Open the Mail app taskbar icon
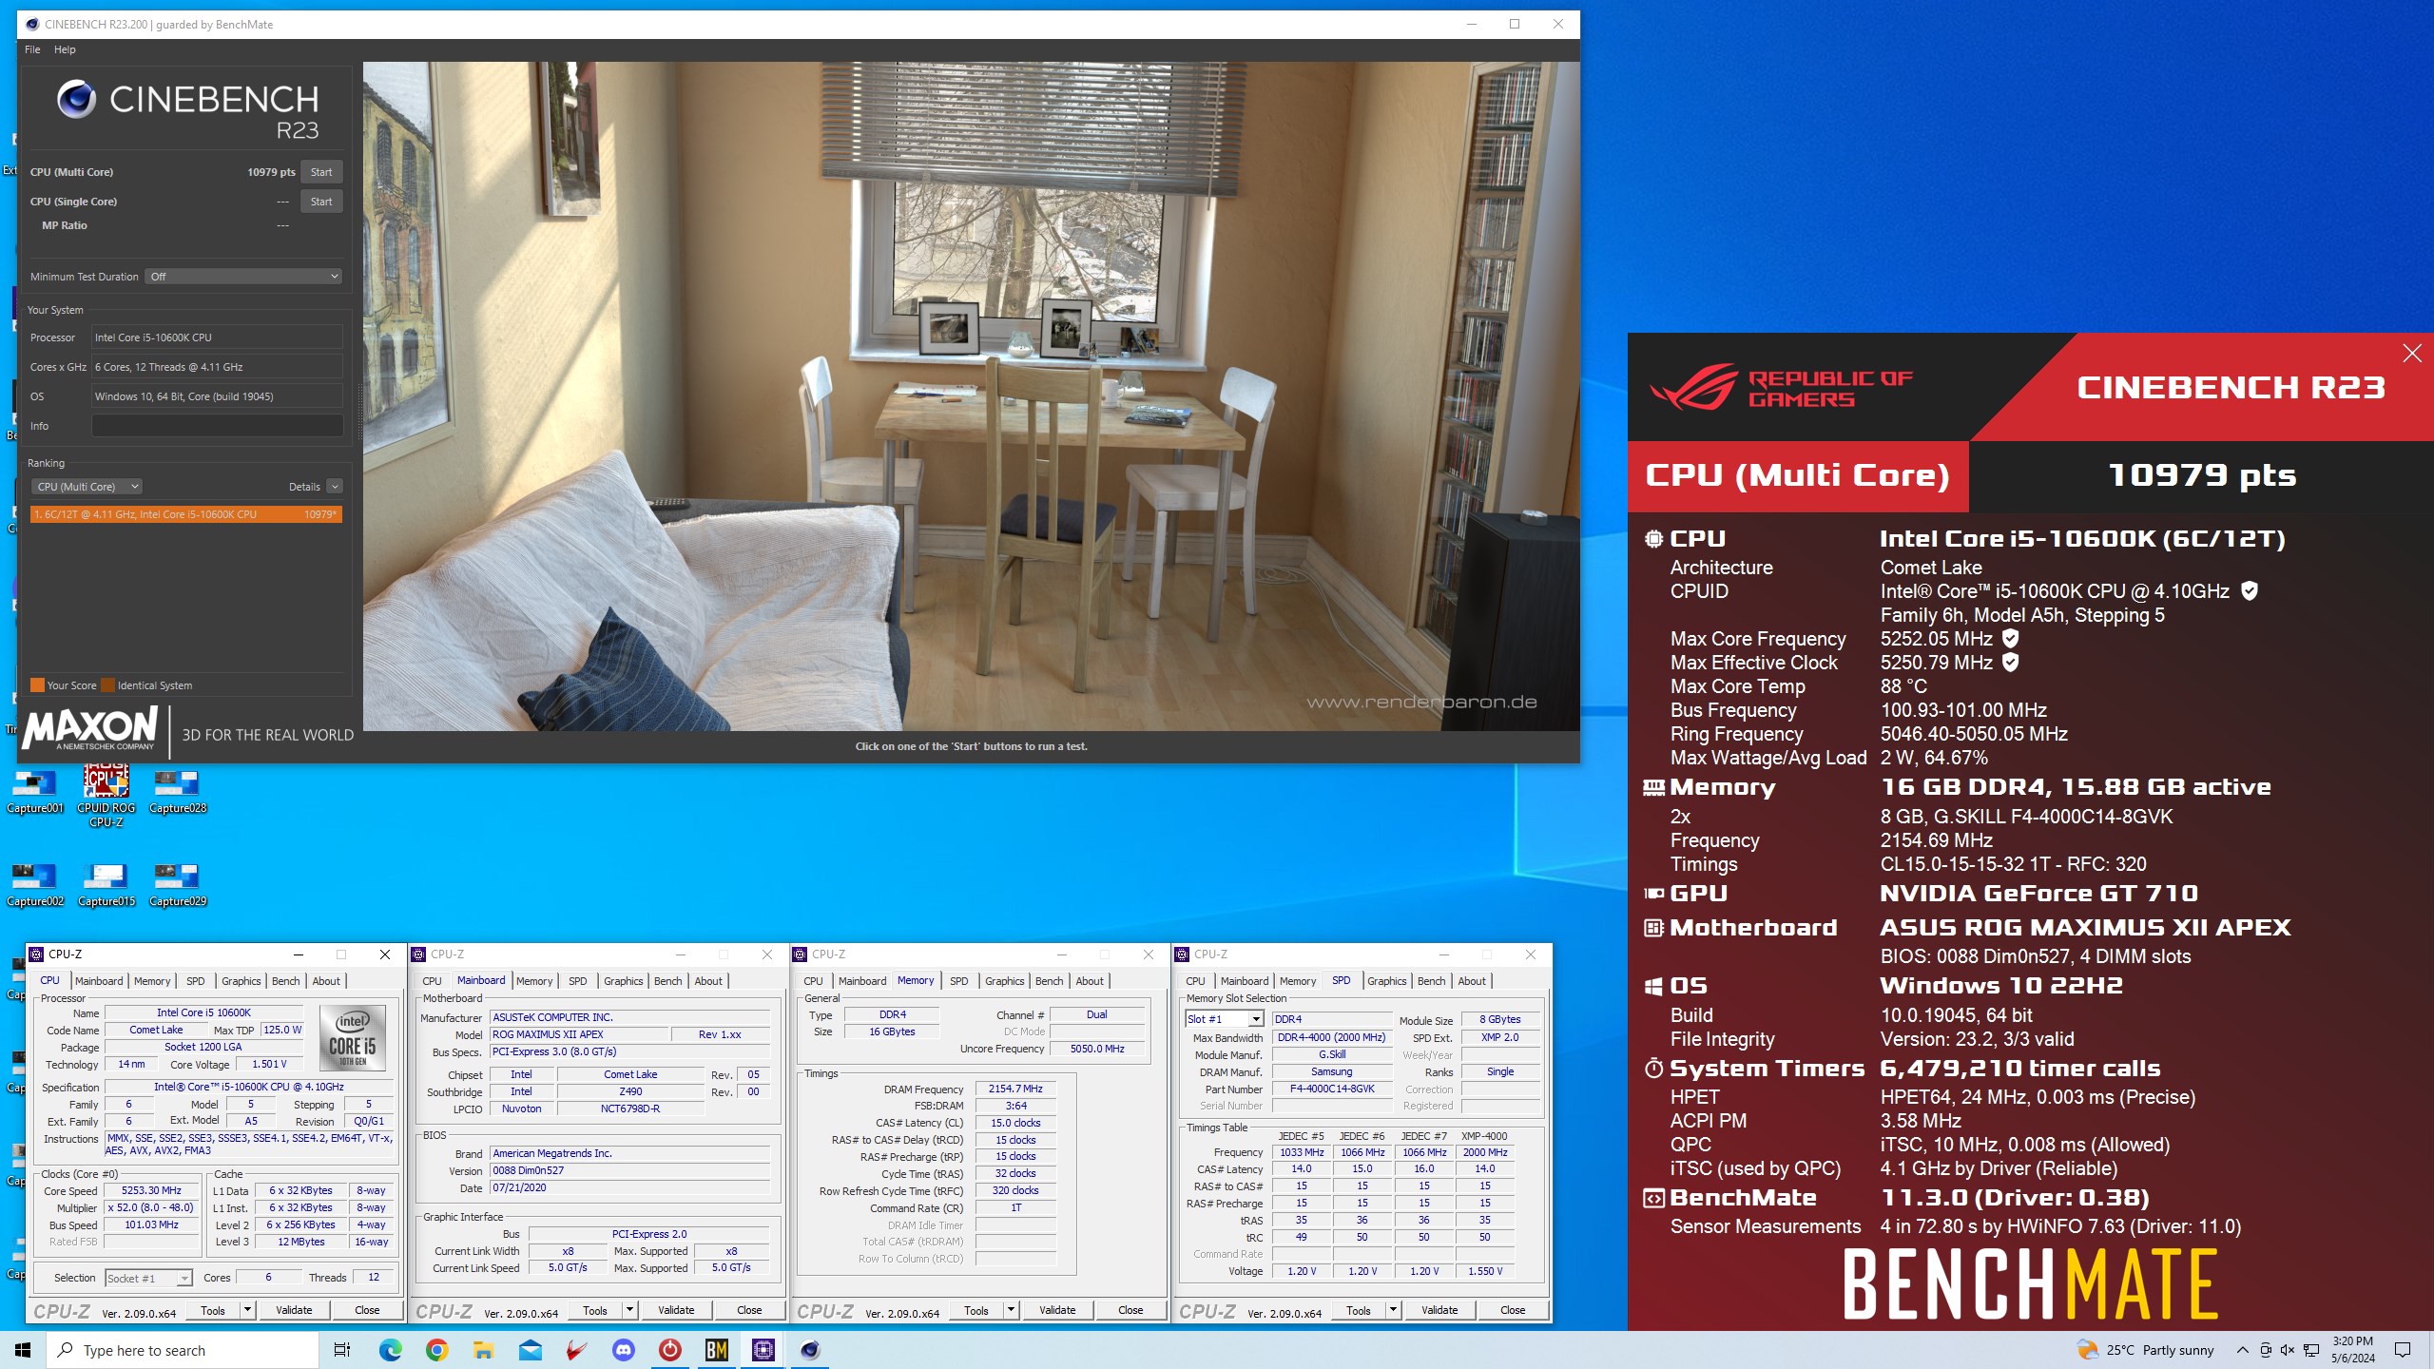 [x=530, y=1350]
